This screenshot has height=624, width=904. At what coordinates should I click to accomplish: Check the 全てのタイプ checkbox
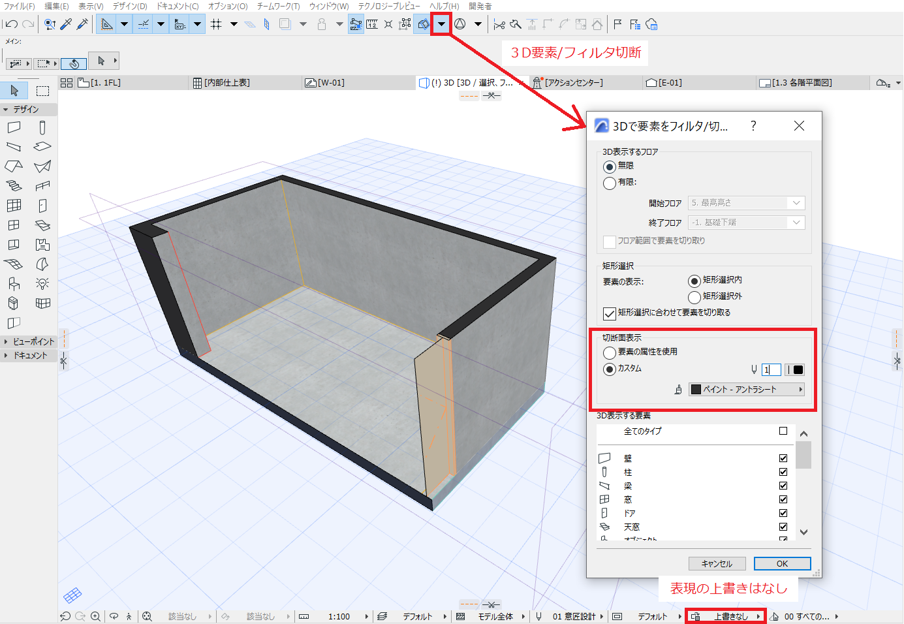pyautogui.click(x=783, y=431)
